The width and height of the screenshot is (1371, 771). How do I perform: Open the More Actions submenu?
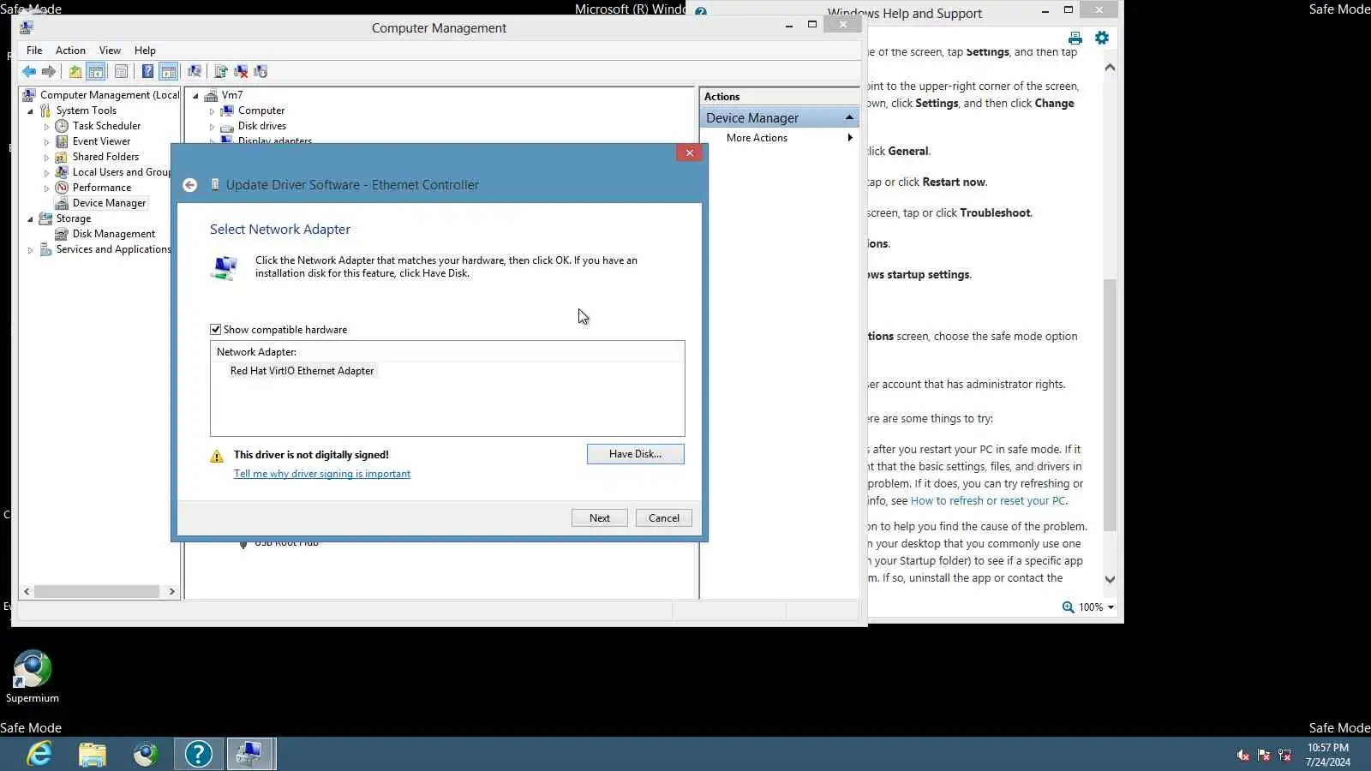pos(779,138)
